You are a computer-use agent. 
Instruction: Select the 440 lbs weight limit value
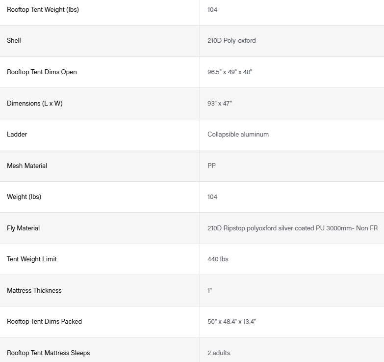click(x=218, y=259)
